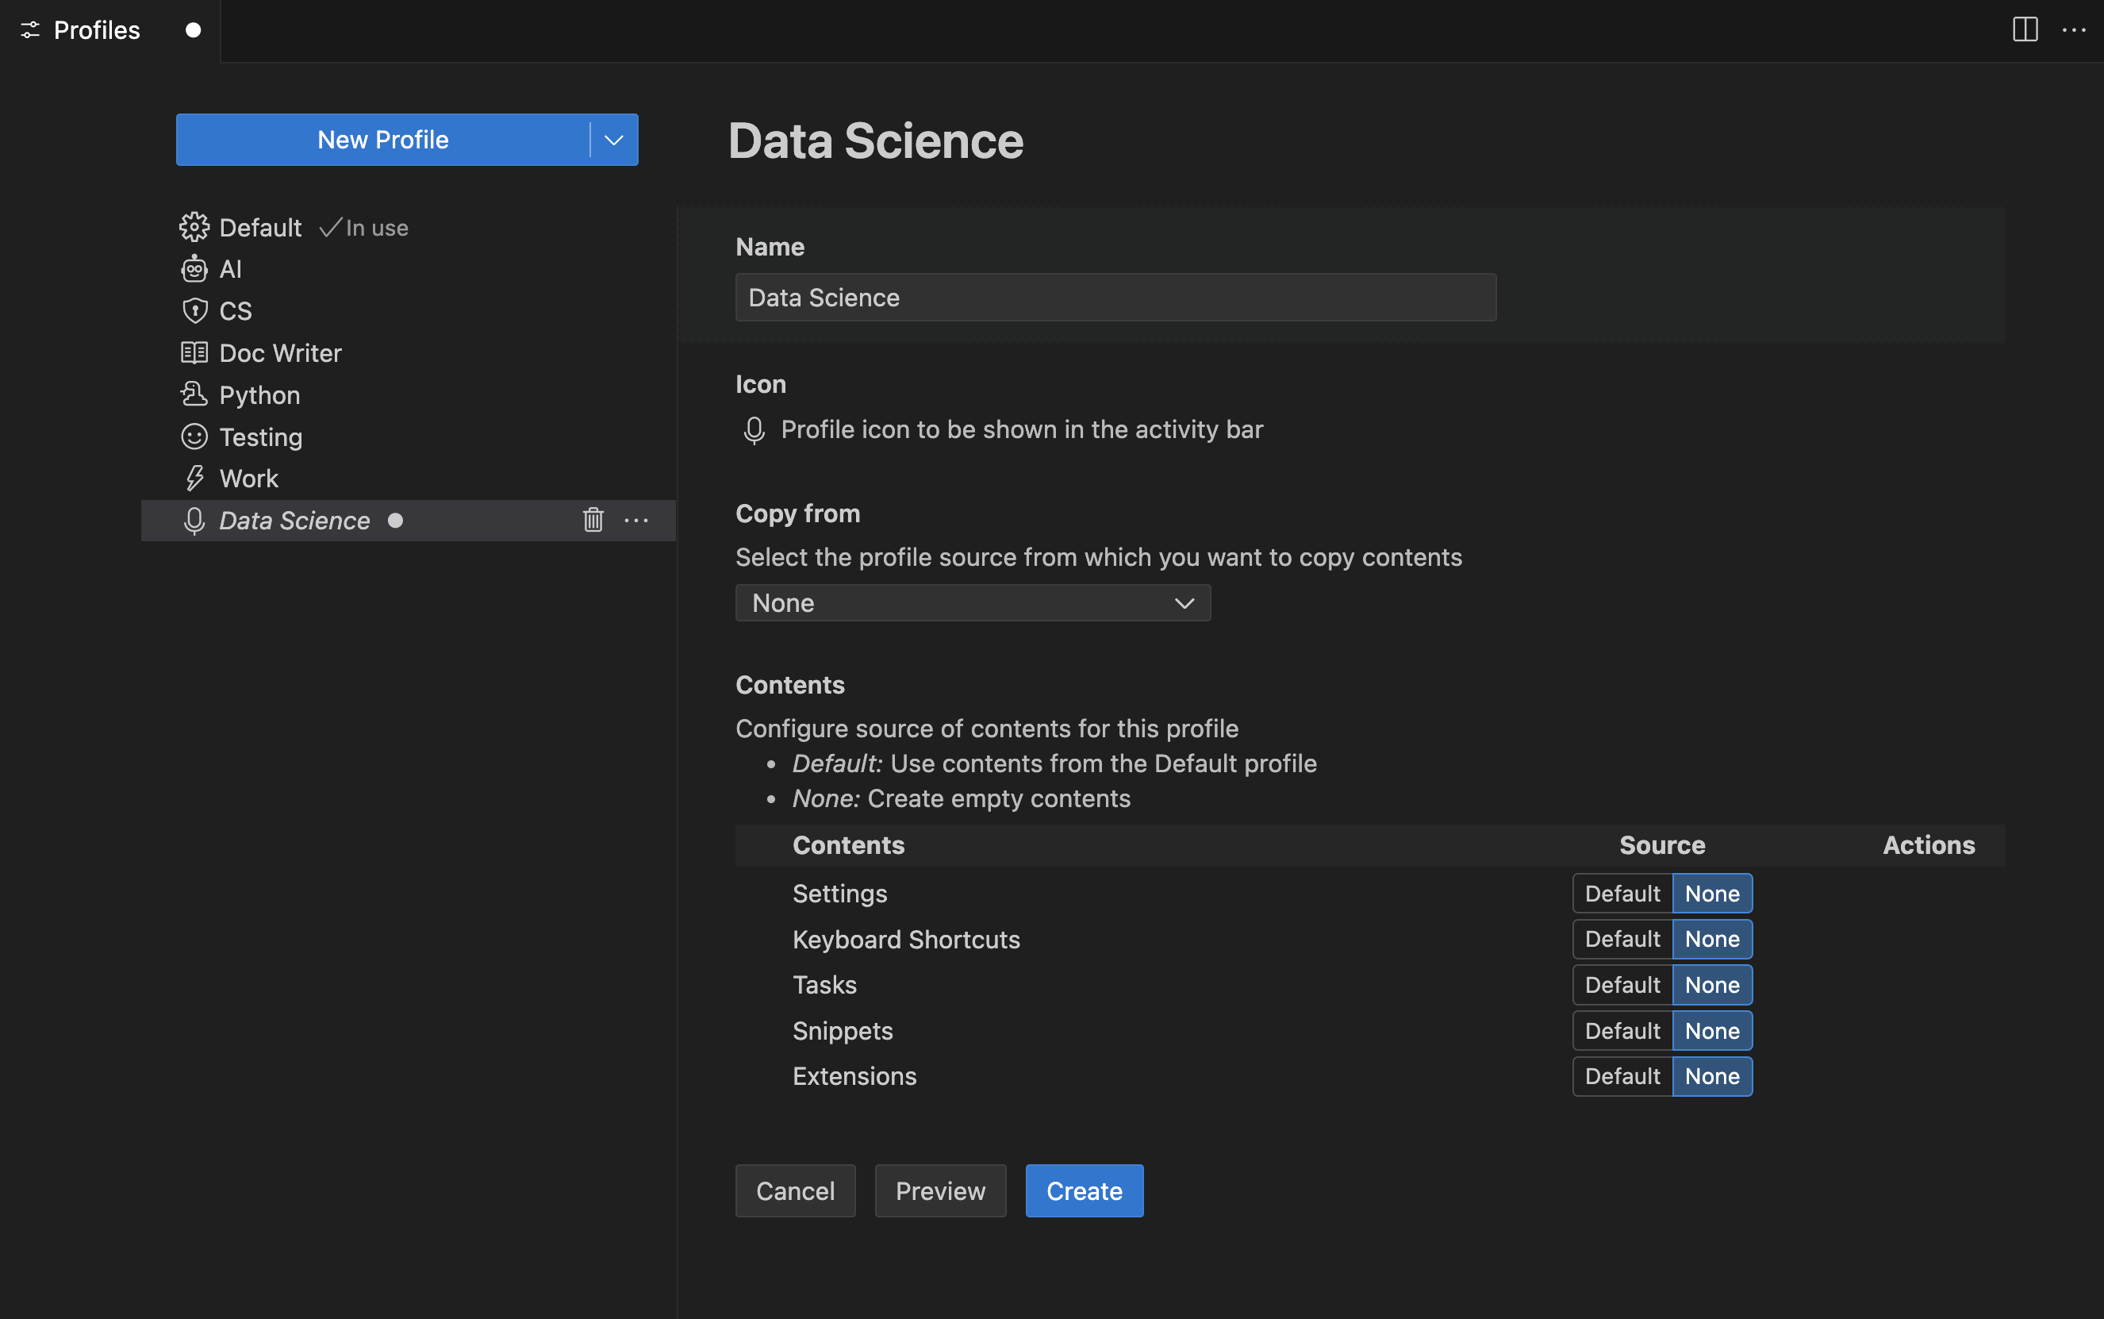Click the Create button to finalize profile
Screen dimensions: 2104x1319
point(1085,1190)
